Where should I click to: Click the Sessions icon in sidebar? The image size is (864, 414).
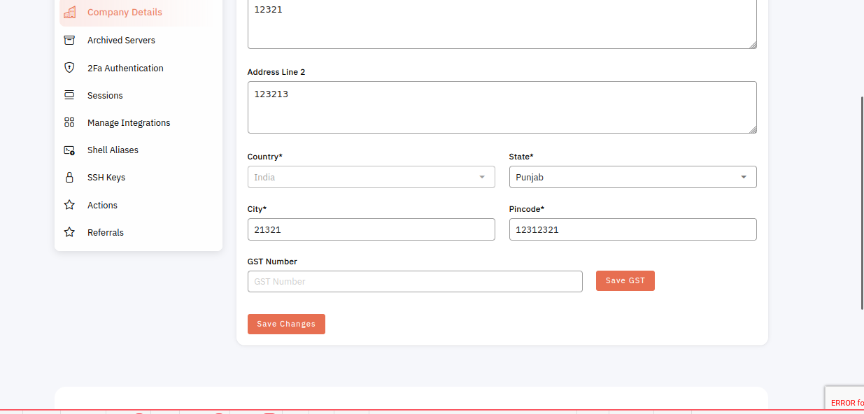(69, 95)
